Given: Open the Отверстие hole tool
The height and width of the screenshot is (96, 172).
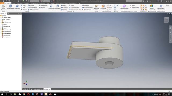Looking at the screenshot, I should point(51,7).
